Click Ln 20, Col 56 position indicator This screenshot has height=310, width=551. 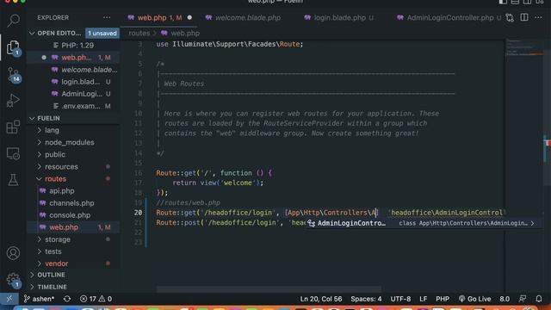click(320, 299)
